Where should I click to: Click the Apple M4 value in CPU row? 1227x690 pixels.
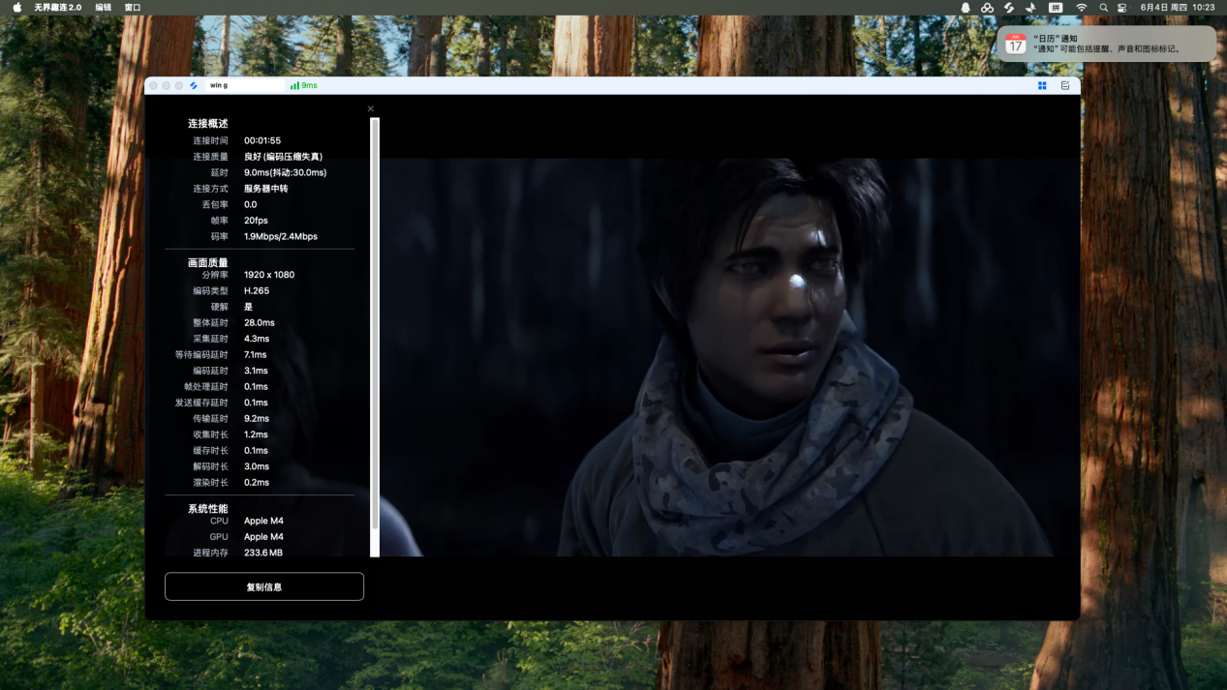tap(263, 521)
